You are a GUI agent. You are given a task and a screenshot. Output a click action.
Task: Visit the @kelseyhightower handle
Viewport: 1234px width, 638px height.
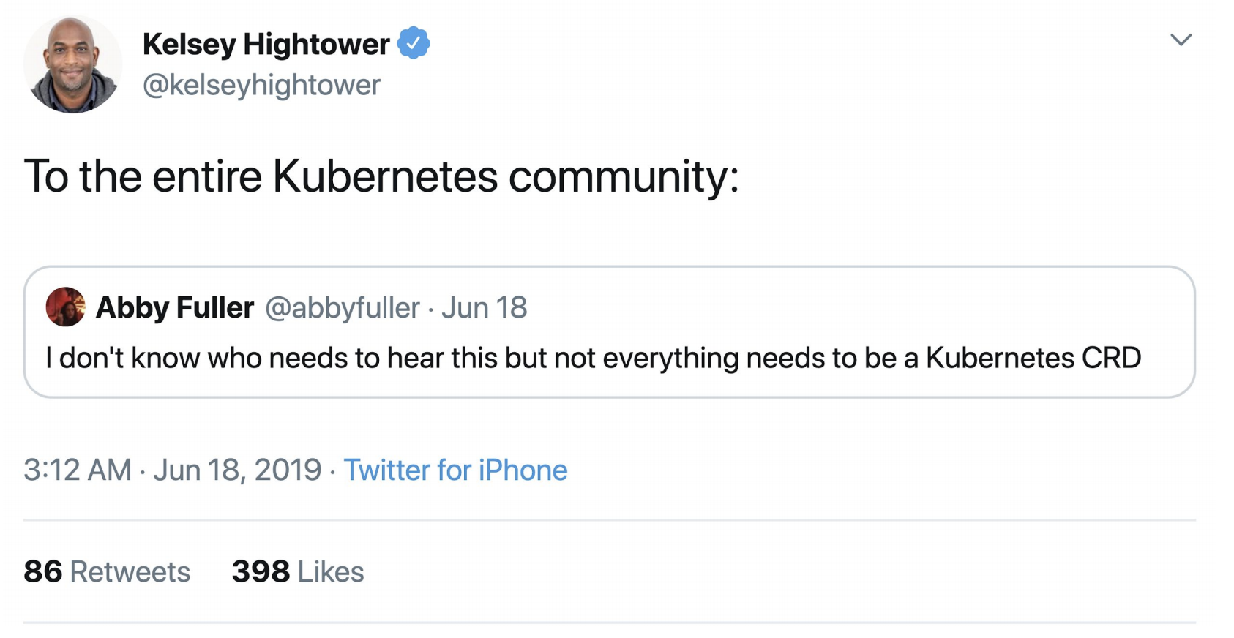[261, 85]
